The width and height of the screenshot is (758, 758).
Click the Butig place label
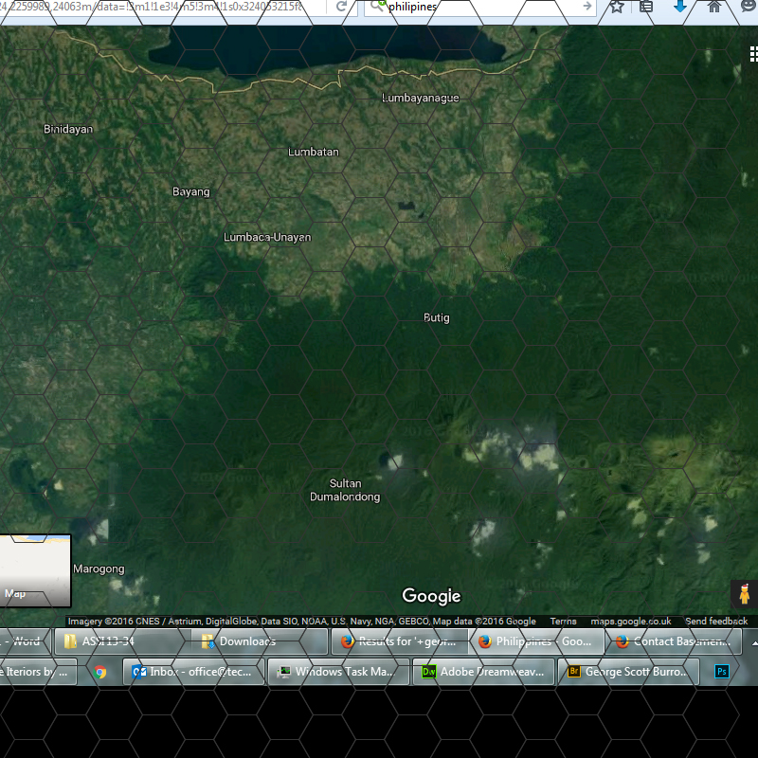coord(437,317)
